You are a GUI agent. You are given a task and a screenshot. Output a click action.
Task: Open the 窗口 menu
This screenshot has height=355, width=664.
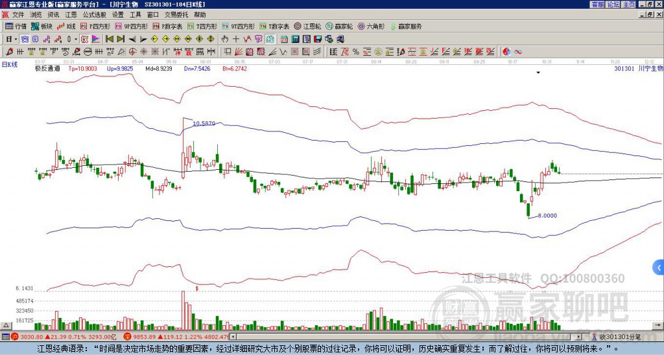153,15
